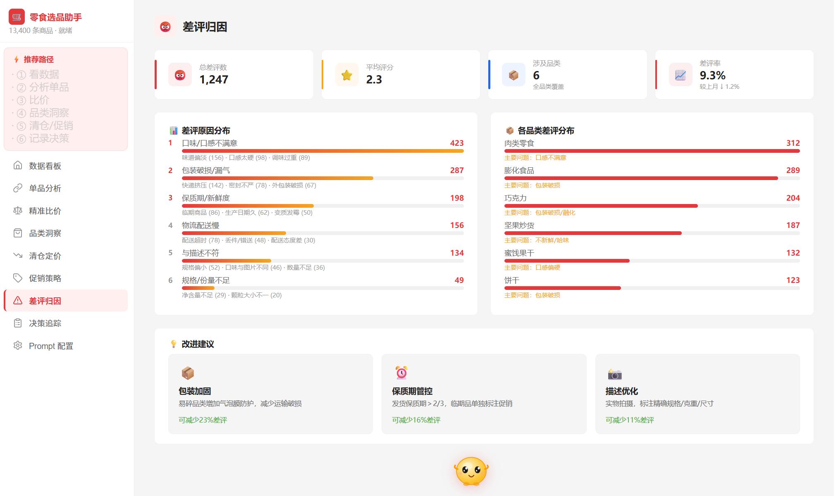The width and height of the screenshot is (836, 496).
Task: Click 坚果炒货 category label
Action: tap(519, 225)
